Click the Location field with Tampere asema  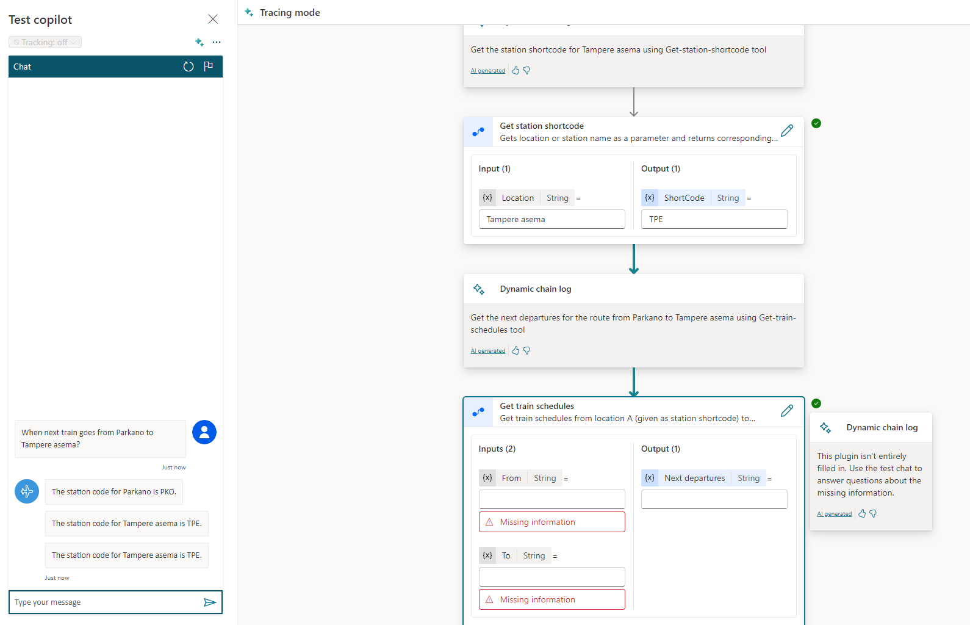click(551, 219)
